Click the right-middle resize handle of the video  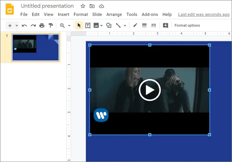(210, 90)
